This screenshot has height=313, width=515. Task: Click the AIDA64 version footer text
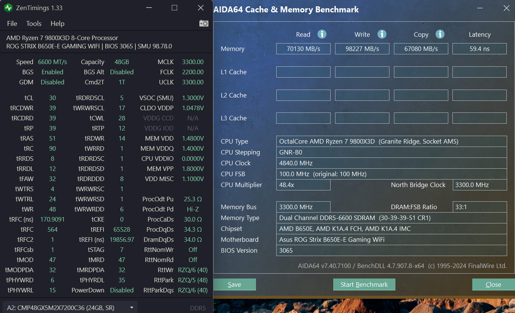pos(402,266)
